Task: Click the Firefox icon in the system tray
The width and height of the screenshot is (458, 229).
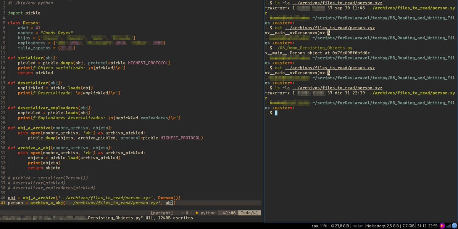Action: [x=442, y=226]
